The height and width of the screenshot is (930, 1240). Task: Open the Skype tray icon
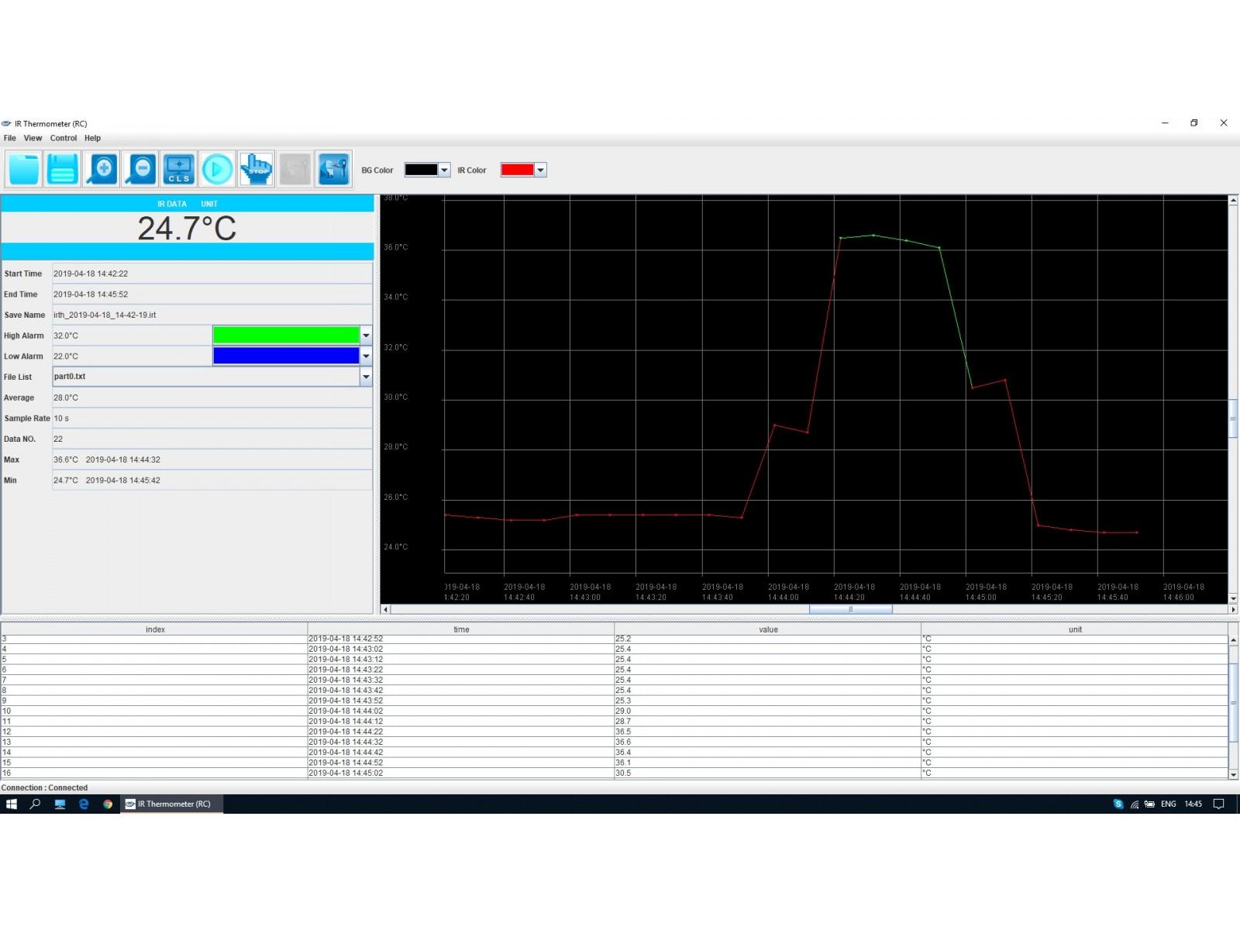pyautogui.click(x=1118, y=804)
